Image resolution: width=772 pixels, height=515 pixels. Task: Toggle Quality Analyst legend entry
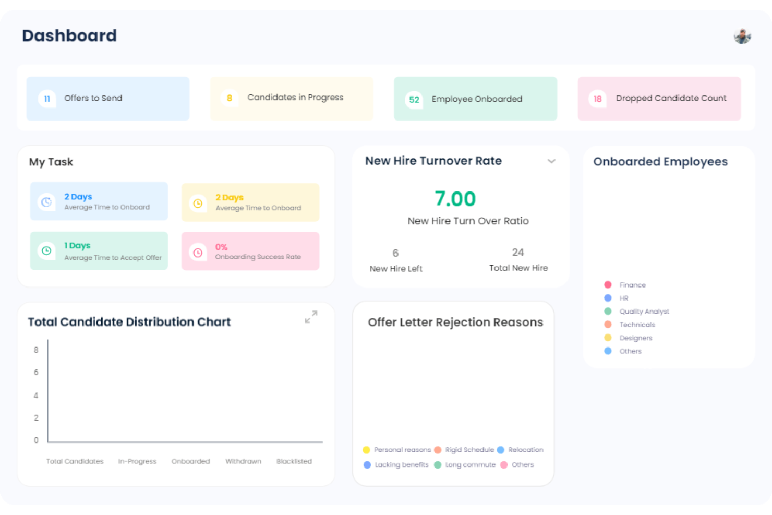tap(636, 312)
